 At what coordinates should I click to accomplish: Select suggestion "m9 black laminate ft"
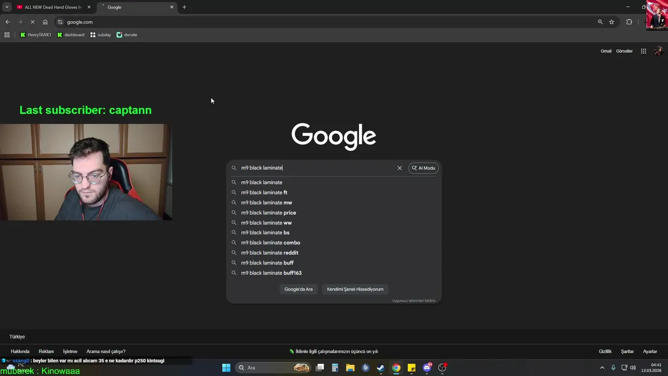pyautogui.click(x=334, y=193)
